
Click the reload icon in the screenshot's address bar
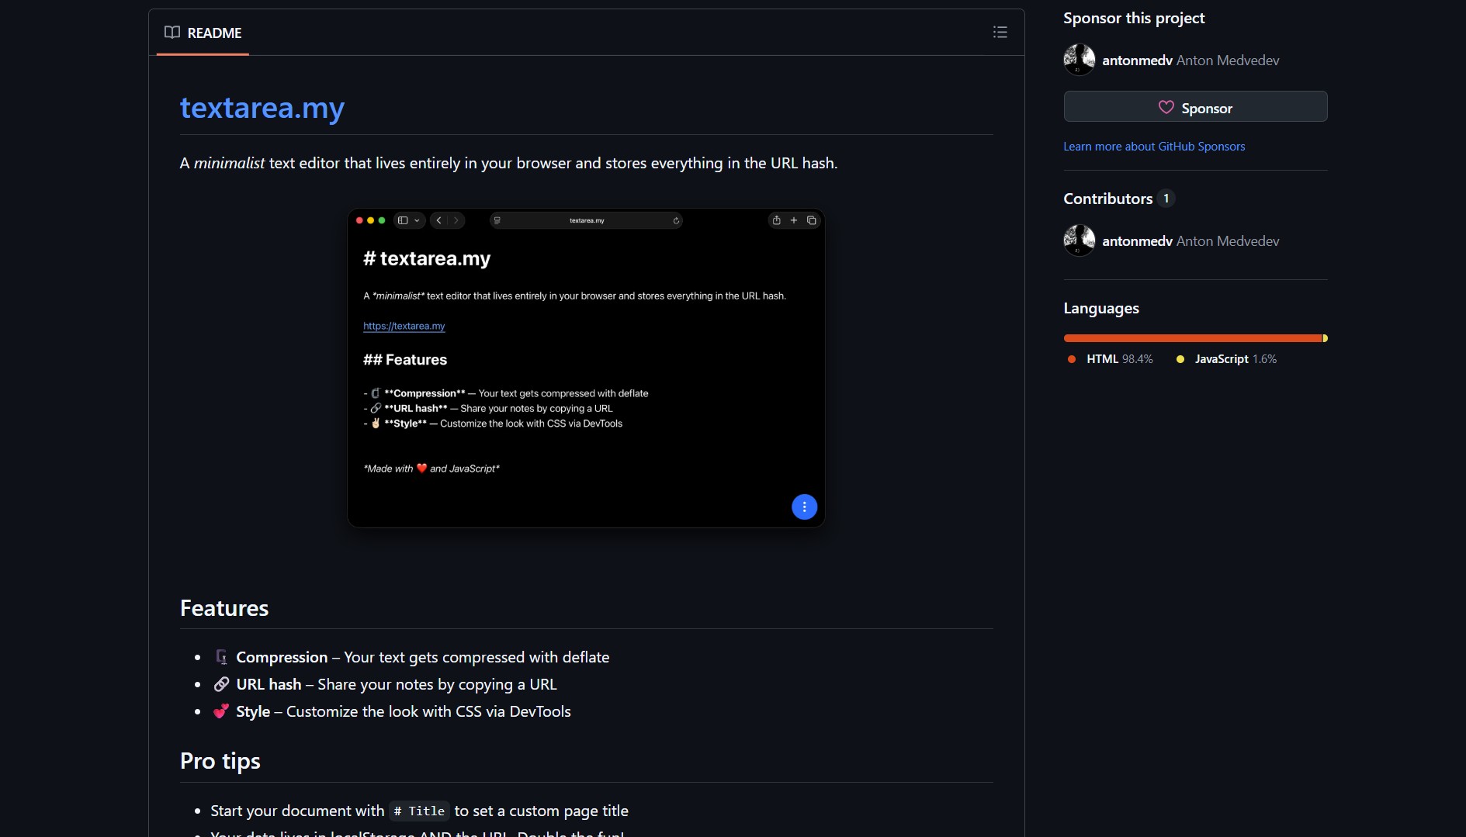(676, 220)
